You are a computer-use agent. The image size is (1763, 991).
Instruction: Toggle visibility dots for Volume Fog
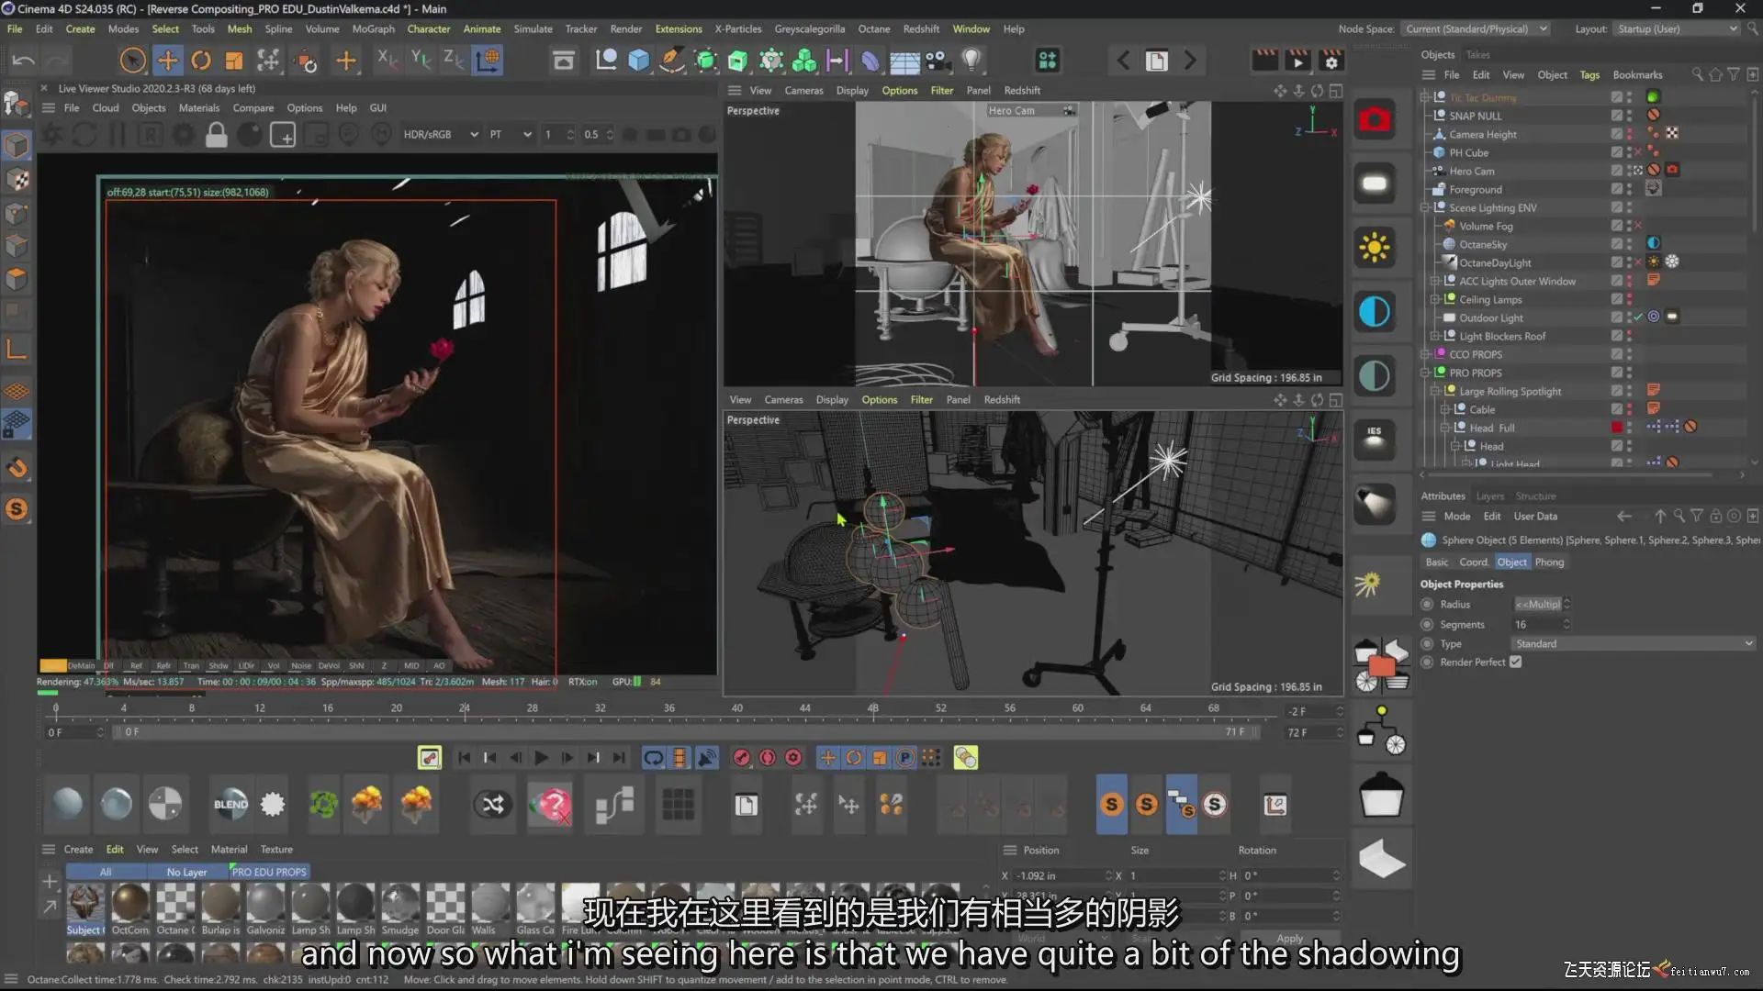pos(1630,226)
